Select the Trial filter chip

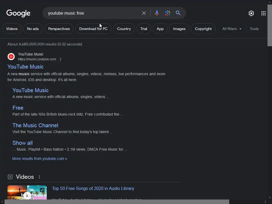pos(144,29)
